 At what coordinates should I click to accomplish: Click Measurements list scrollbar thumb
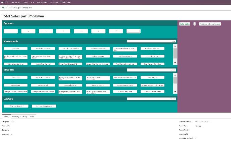175,53
